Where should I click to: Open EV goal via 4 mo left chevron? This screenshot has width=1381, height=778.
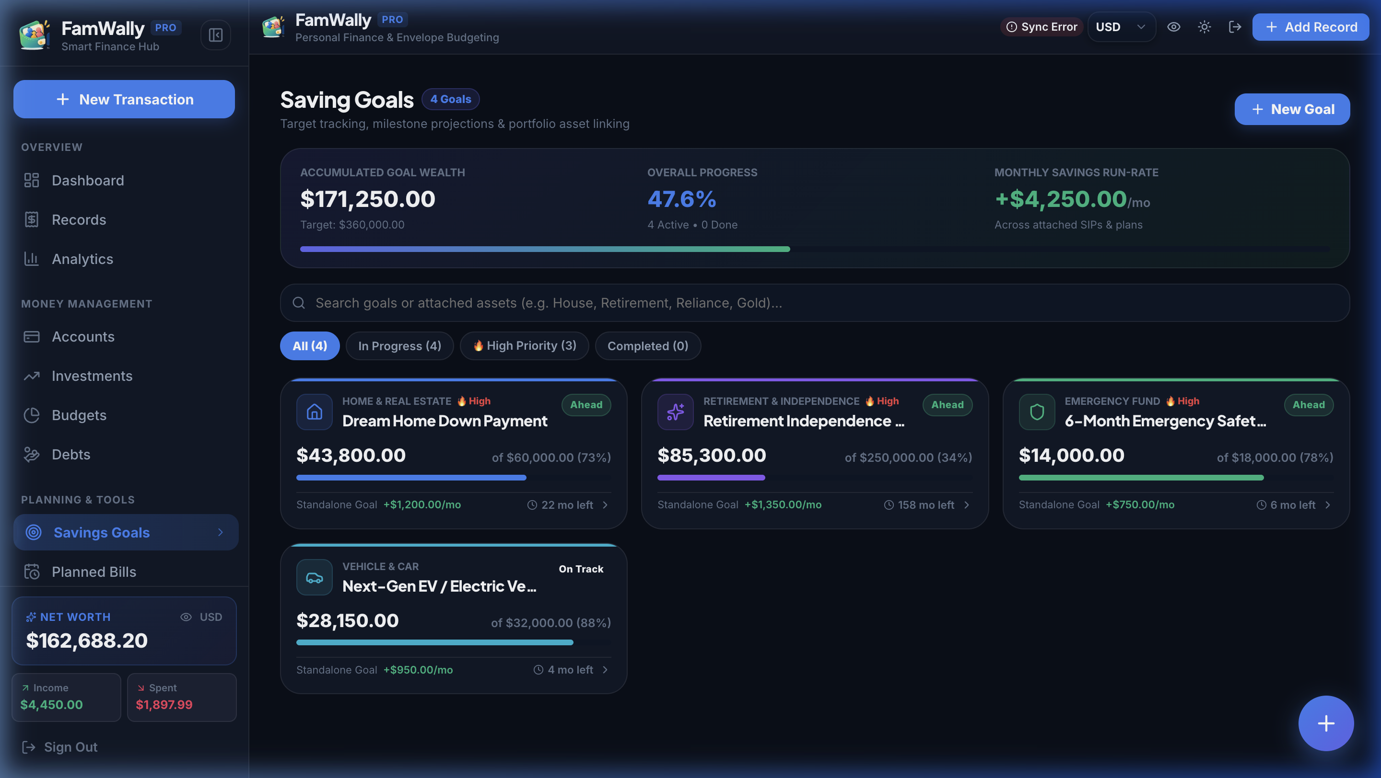click(x=605, y=670)
